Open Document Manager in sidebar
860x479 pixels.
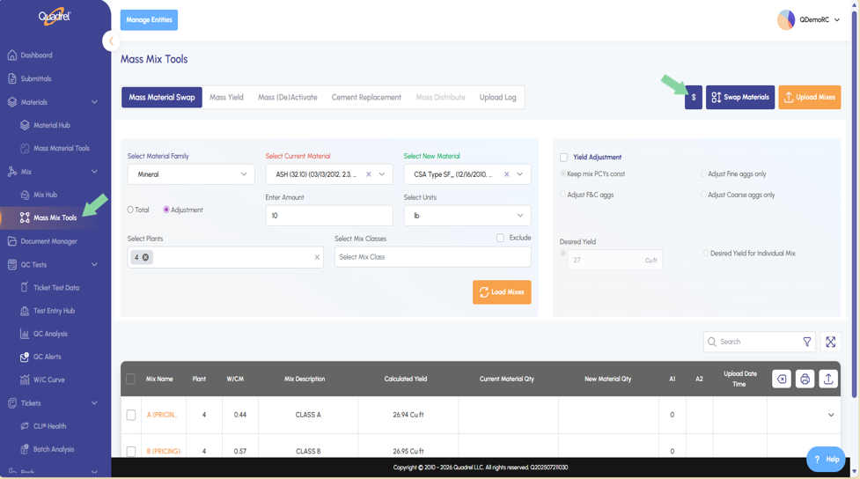click(48, 241)
